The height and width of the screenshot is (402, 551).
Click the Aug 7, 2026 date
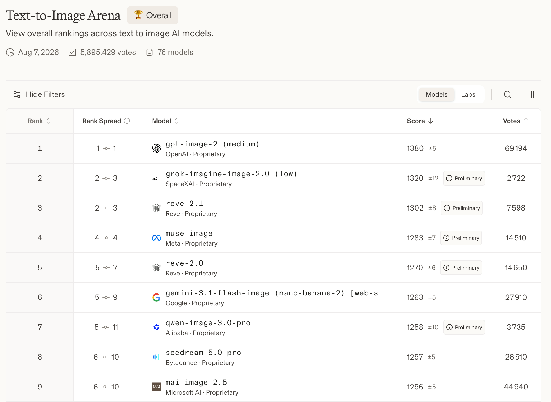[38, 52]
